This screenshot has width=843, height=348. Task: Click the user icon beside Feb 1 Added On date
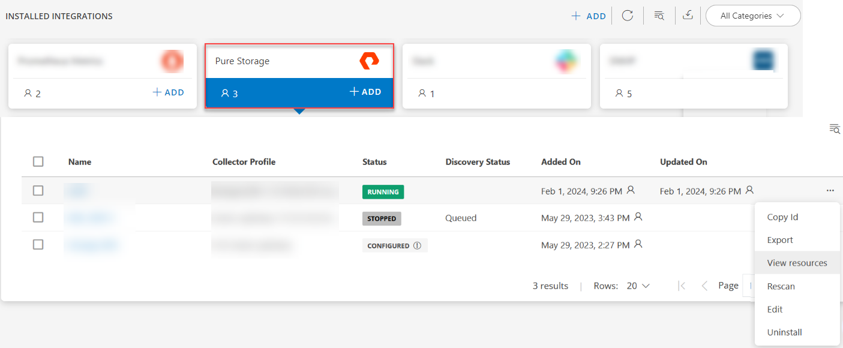coord(631,189)
